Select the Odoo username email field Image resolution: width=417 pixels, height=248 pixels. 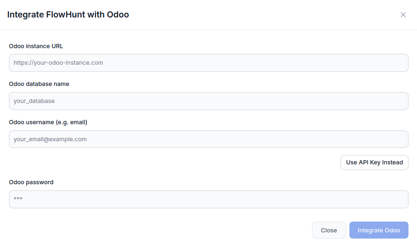pos(208,139)
